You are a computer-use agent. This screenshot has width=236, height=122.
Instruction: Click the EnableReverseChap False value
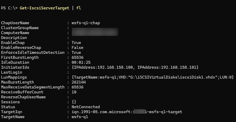[77, 48]
